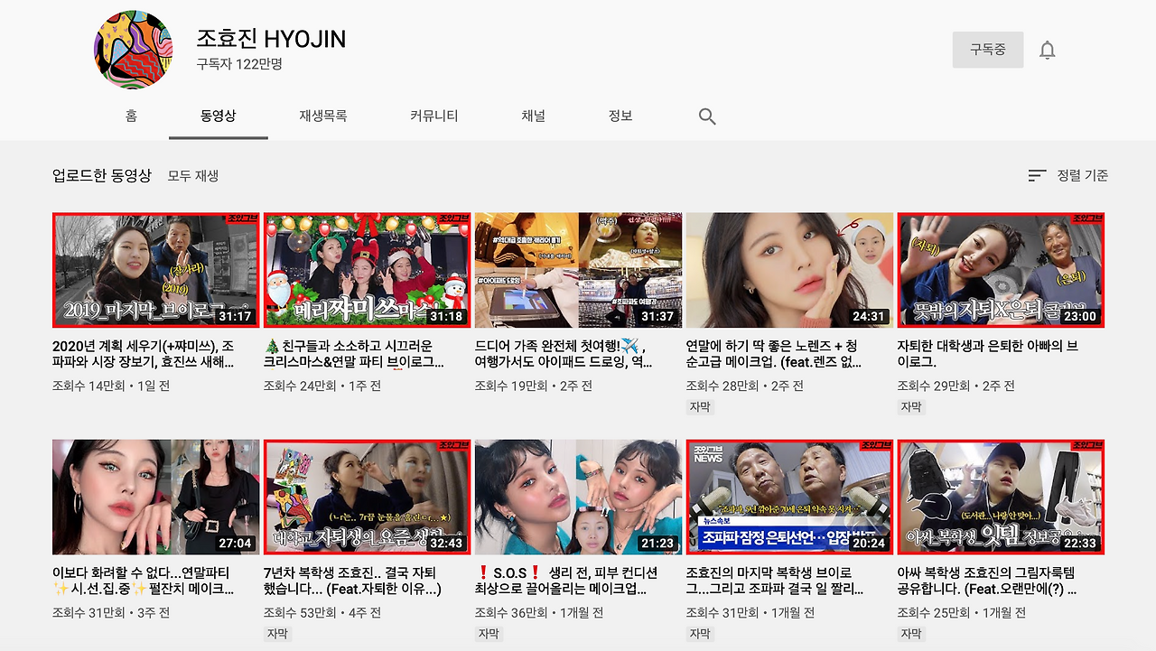Screen dimensions: 1156x651
Task: Open the 22:33 video thumbnail
Action: 1001,497
